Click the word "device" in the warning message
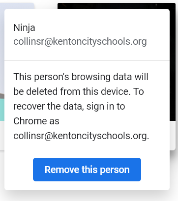The width and height of the screenshot is (178, 201). tap(116, 91)
